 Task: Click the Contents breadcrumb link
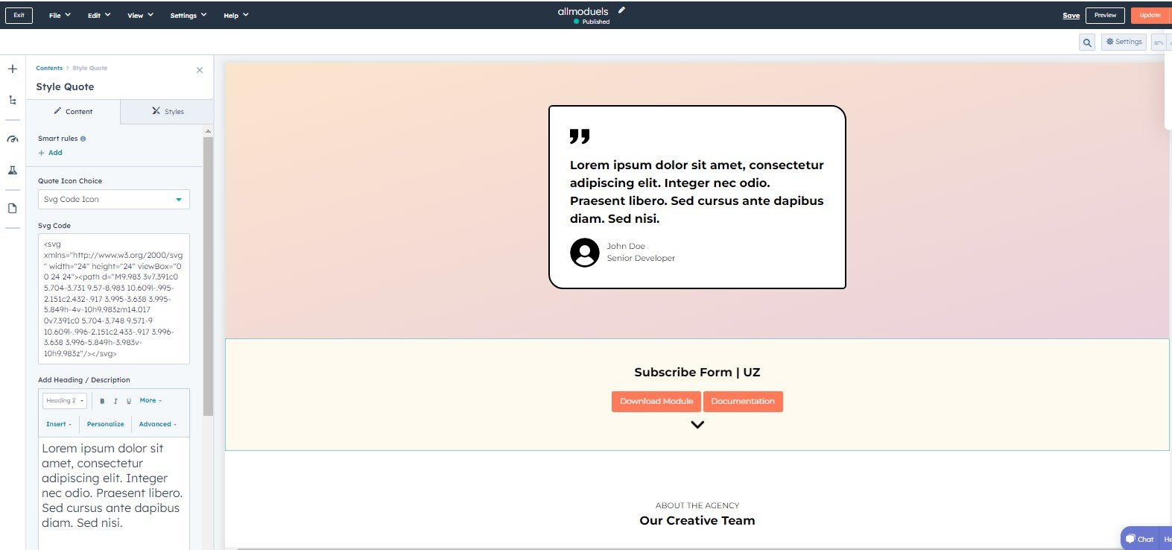pos(49,68)
